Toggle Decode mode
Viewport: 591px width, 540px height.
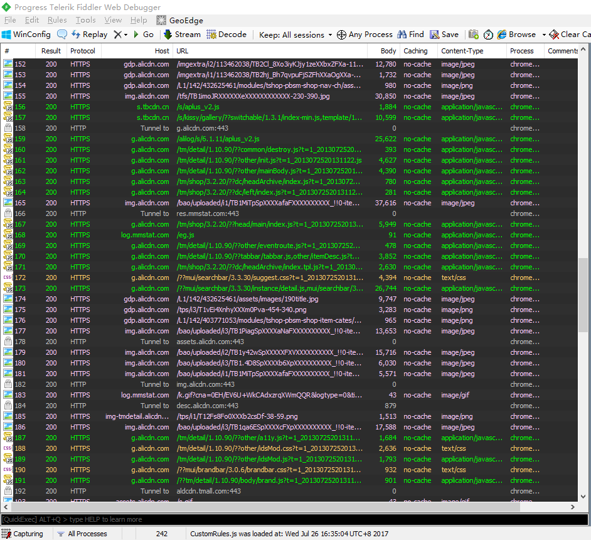click(x=226, y=35)
